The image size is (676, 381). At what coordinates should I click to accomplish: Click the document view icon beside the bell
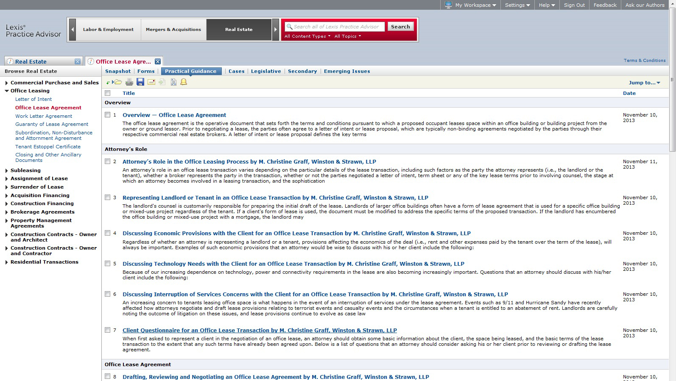173,82
